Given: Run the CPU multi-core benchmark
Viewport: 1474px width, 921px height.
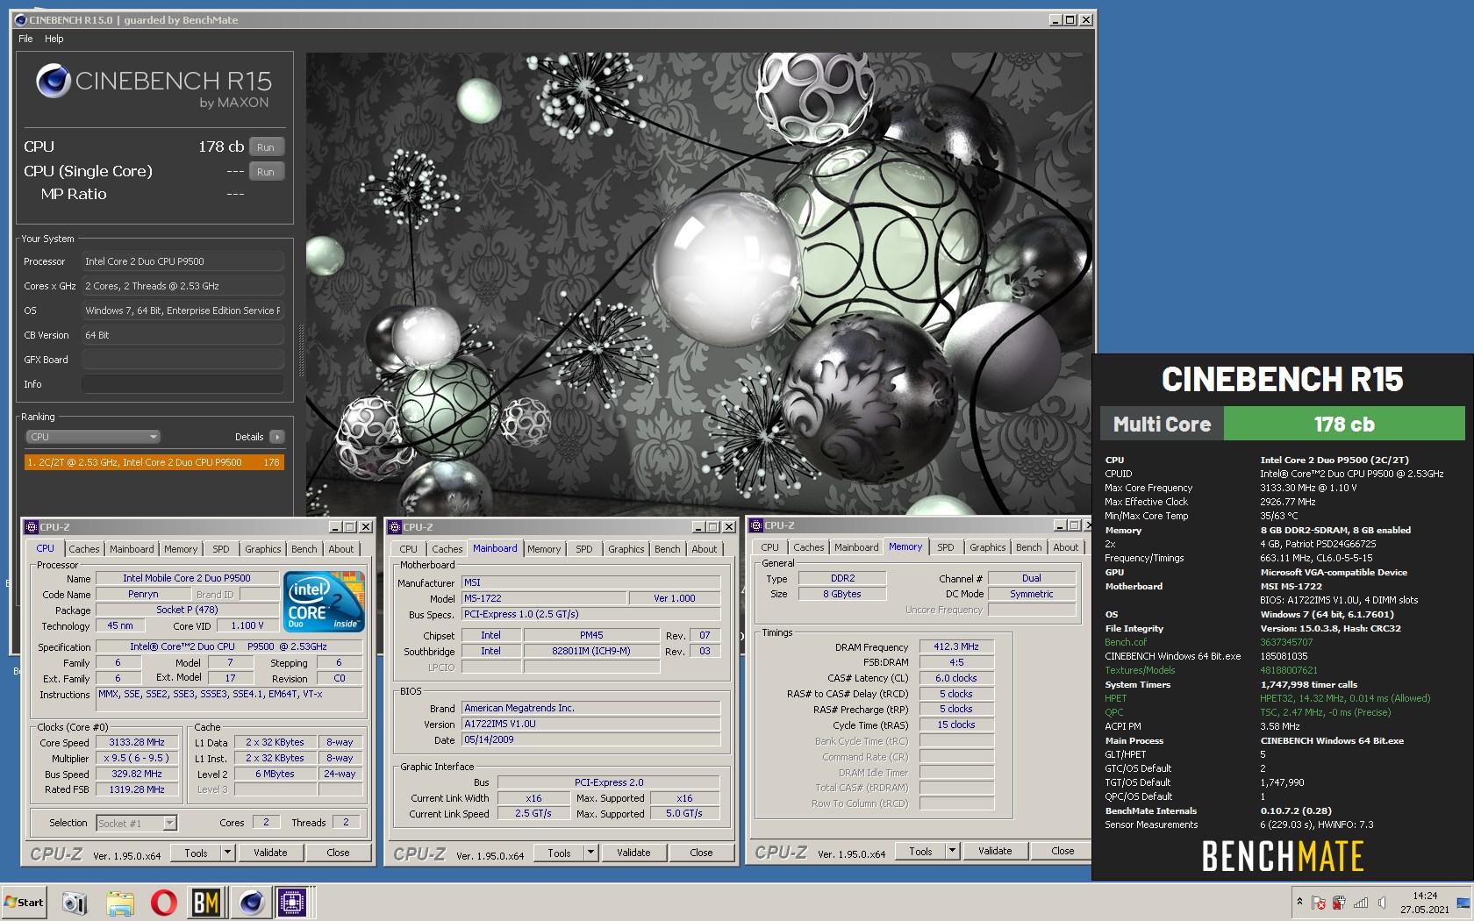Looking at the screenshot, I should 266,147.
